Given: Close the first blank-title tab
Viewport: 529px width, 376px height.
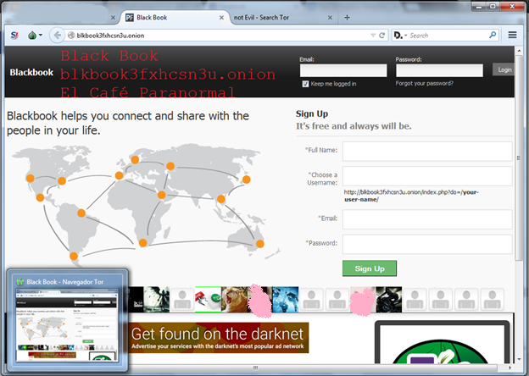Looking at the screenshot, I should tap(113, 18).
